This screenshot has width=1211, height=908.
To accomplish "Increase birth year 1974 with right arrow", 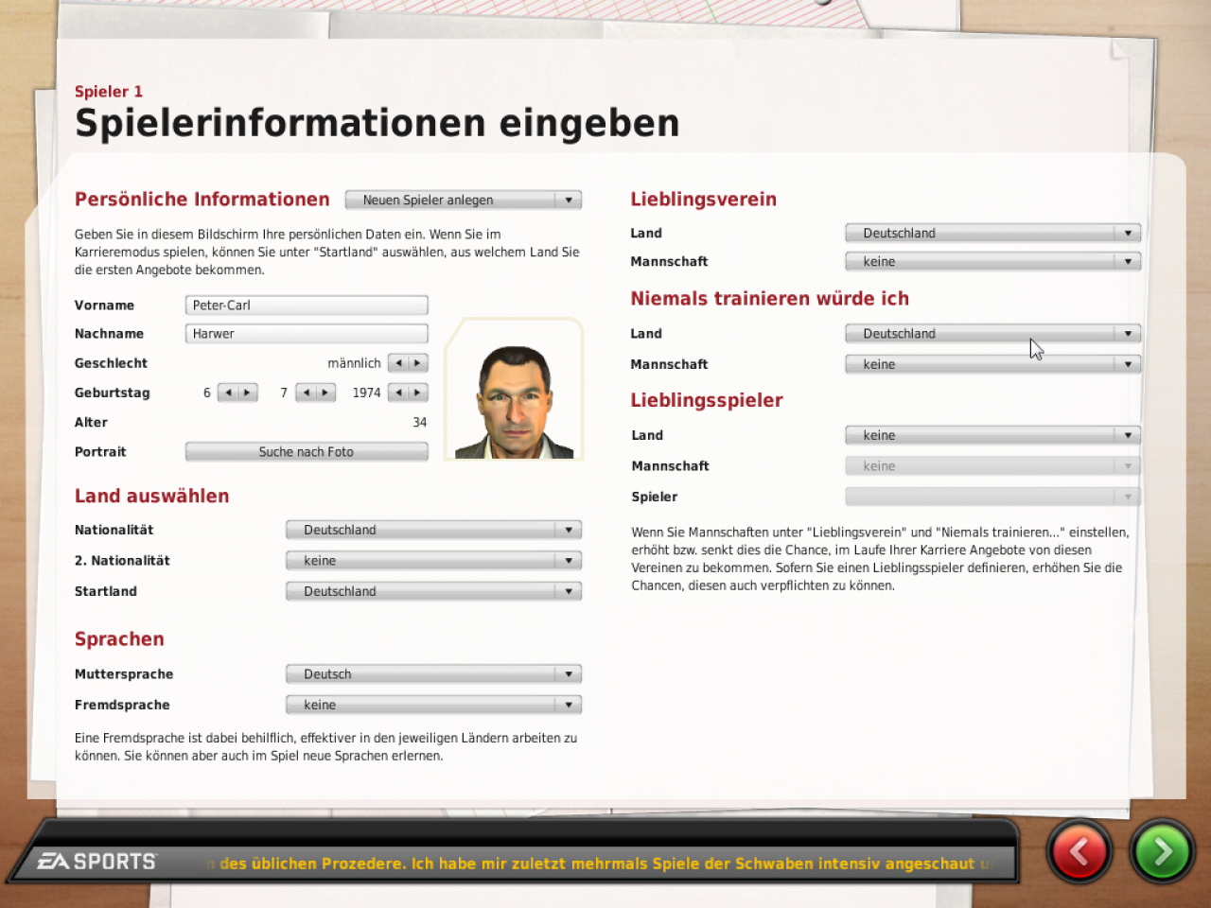I will [x=418, y=393].
